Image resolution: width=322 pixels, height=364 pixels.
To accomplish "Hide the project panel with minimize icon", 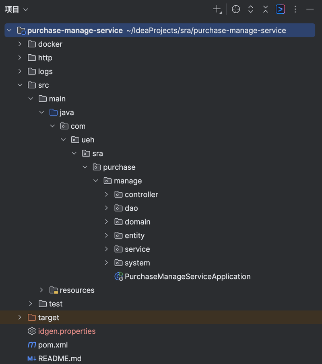I will click(x=310, y=9).
